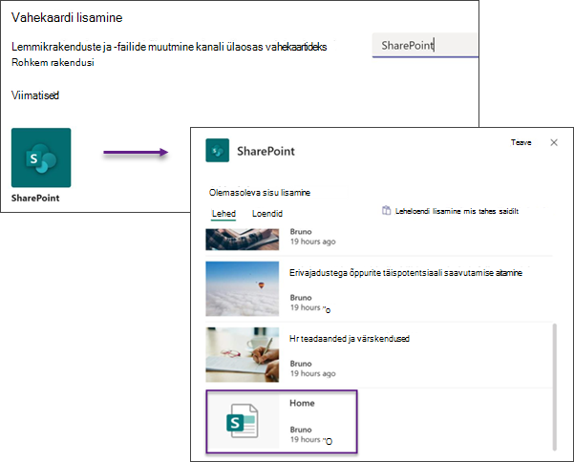Close the SharePoint dialog

pyautogui.click(x=554, y=142)
